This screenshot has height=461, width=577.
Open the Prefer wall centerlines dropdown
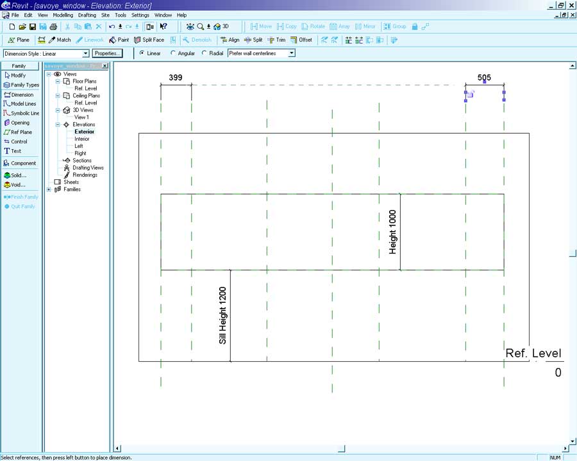click(292, 53)
